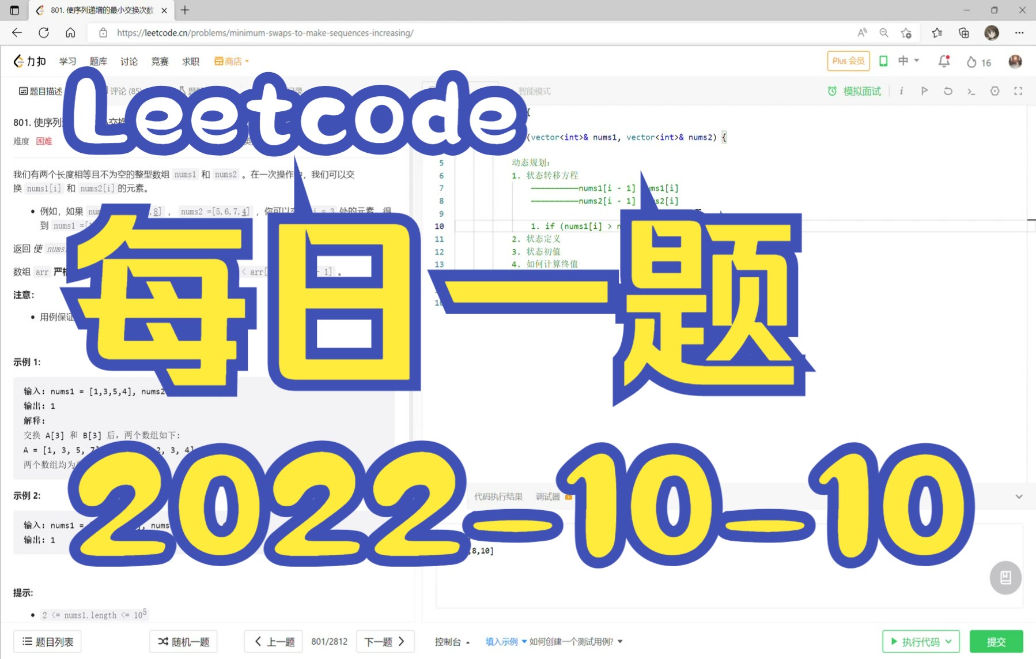Open browser home page icon
Viewport: 1036px width, 659px height.
(x=70, y=33)
